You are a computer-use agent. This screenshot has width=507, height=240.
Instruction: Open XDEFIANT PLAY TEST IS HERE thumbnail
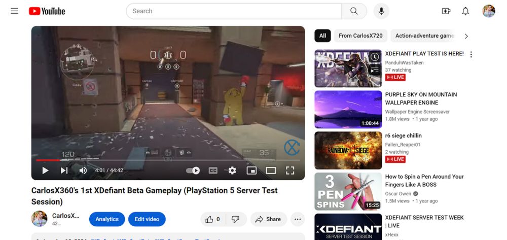tap(348, 68)
